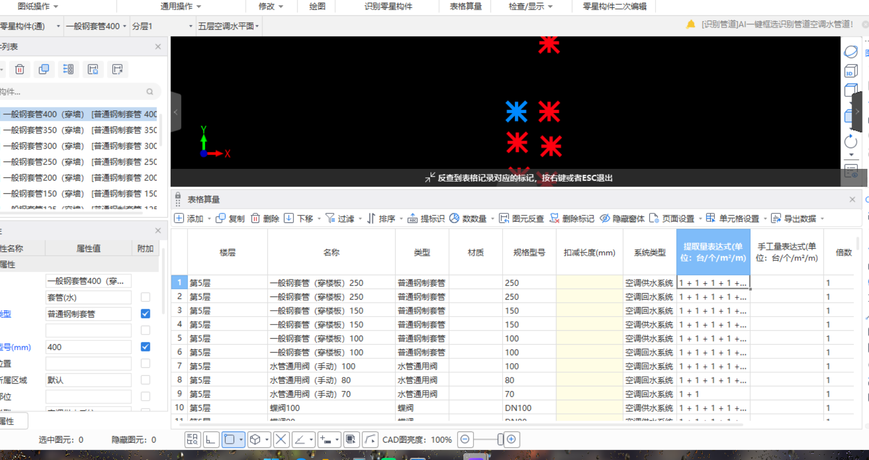Click the plus icon for CAD brightness
869x460 pixels.
click(511, 439)
